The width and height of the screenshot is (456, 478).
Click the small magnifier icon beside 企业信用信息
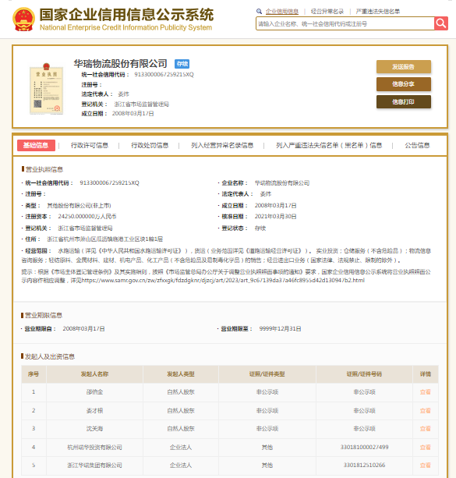(x=259, y=11)
